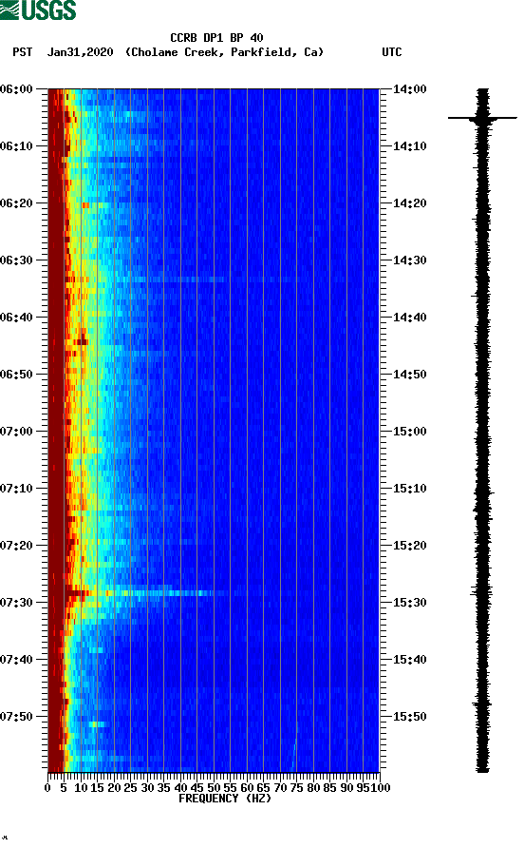
Task: Select the title text 'CCRB DP1 BP 40'
Action: point(216,38)
